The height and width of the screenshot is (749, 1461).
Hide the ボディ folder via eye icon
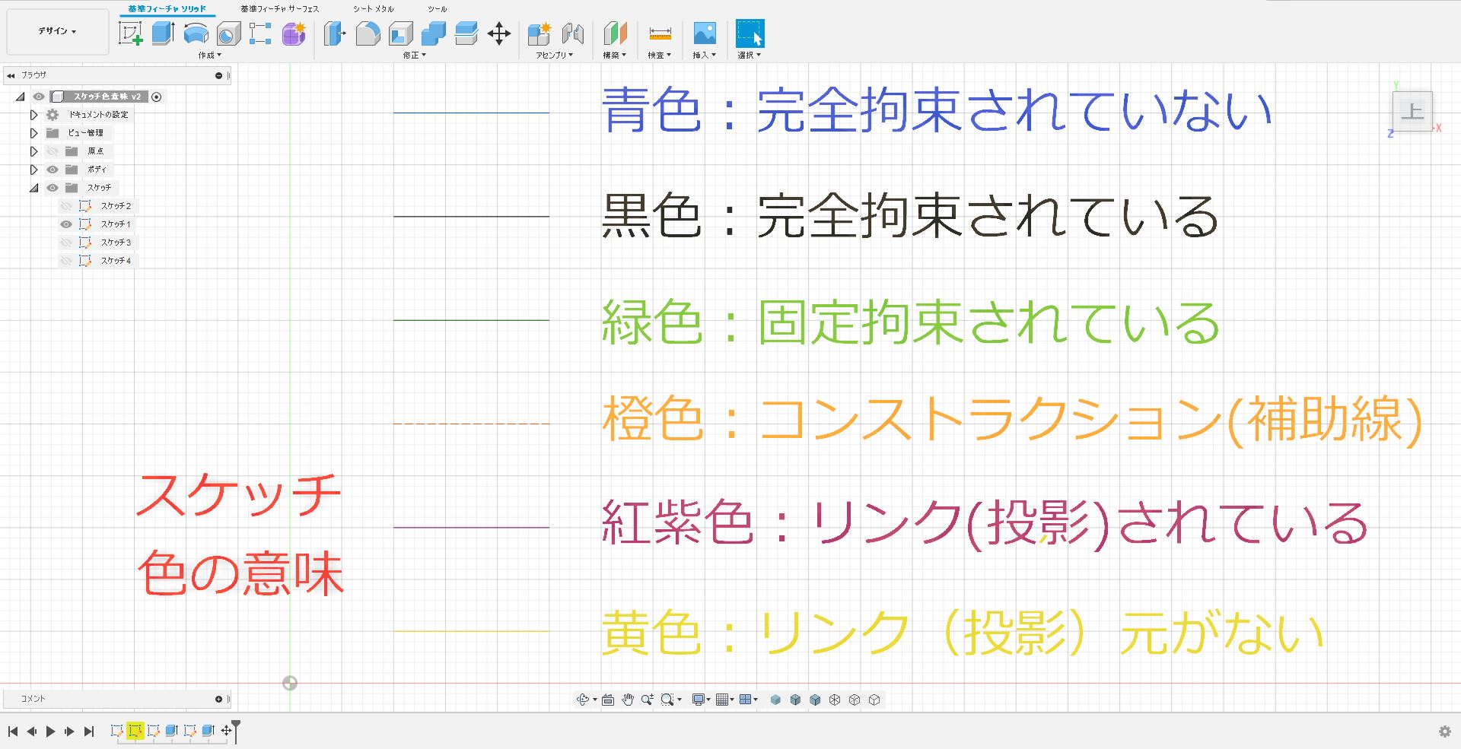click(x=52, y=170)
